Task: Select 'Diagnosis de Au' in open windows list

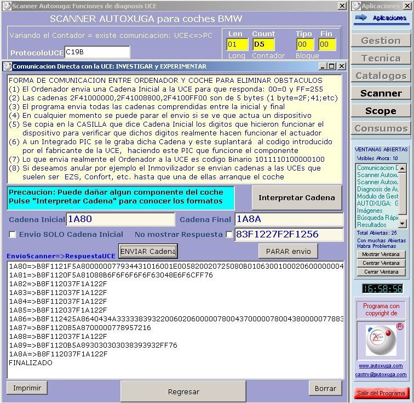Action: 377,189
